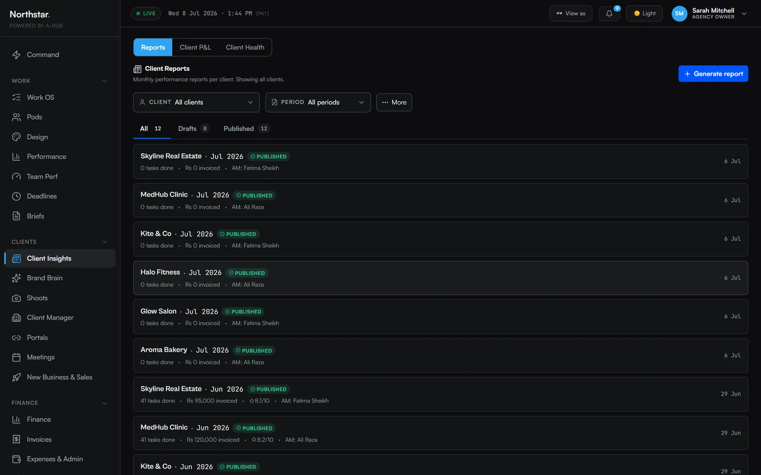
Task: Click the Deadlines clock icon
Action: click(x=16, y=196)
